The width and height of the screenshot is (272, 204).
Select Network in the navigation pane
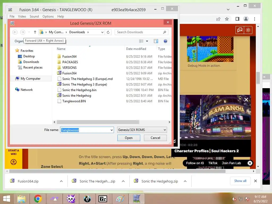(27, 90)
